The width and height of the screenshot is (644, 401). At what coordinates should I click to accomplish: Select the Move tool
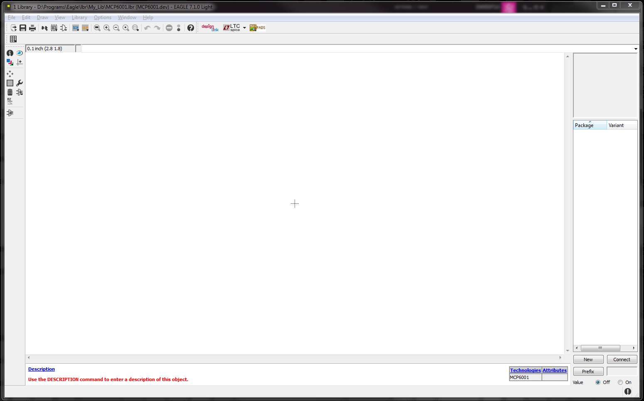[x=10, y=73]
